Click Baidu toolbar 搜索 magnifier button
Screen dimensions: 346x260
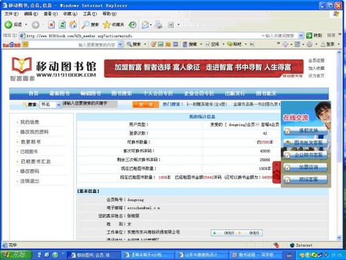pos(134,44)
